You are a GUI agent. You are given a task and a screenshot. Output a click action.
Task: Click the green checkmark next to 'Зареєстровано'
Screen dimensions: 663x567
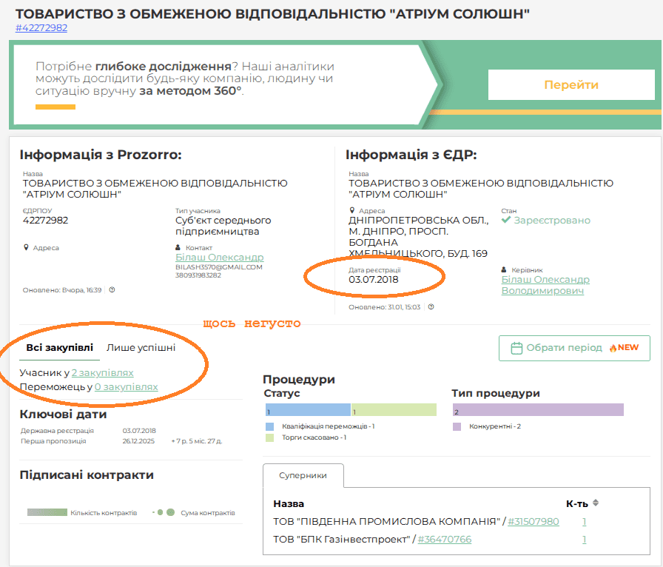(x=506, y=220)
